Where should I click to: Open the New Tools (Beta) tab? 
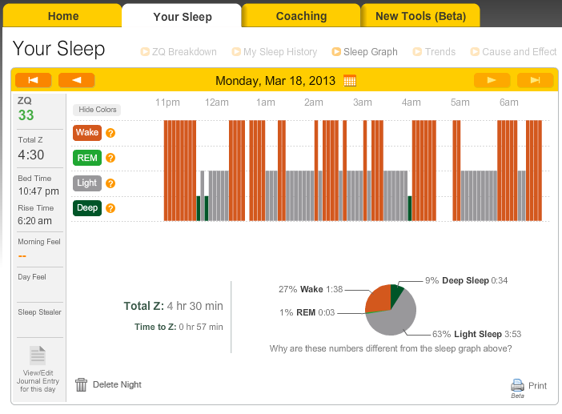[420, 16]
